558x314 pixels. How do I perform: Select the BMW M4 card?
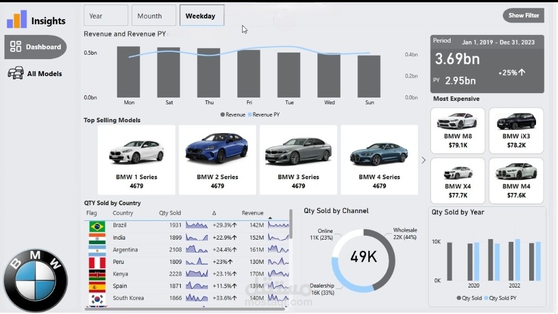(516, 181)
